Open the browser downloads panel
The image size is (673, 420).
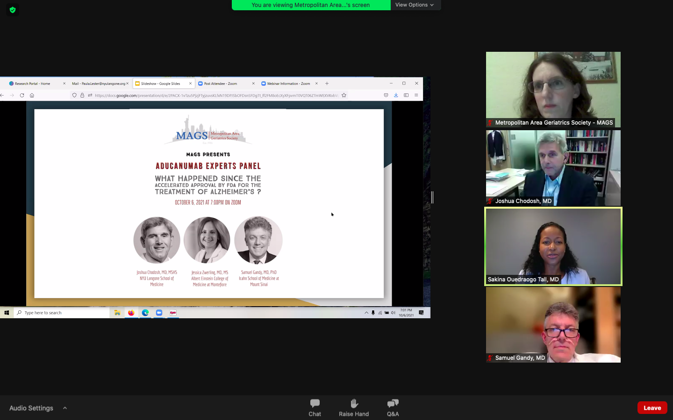coord(396,95)
